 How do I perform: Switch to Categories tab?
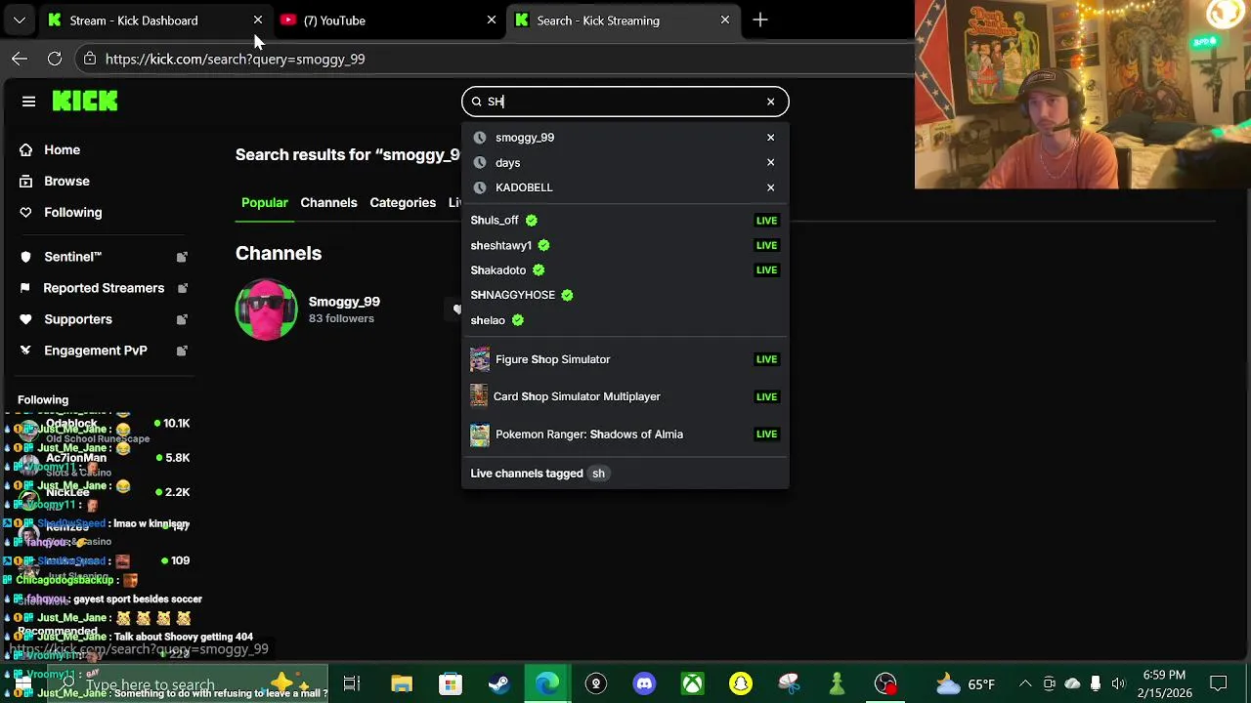(x=403, y=203)
